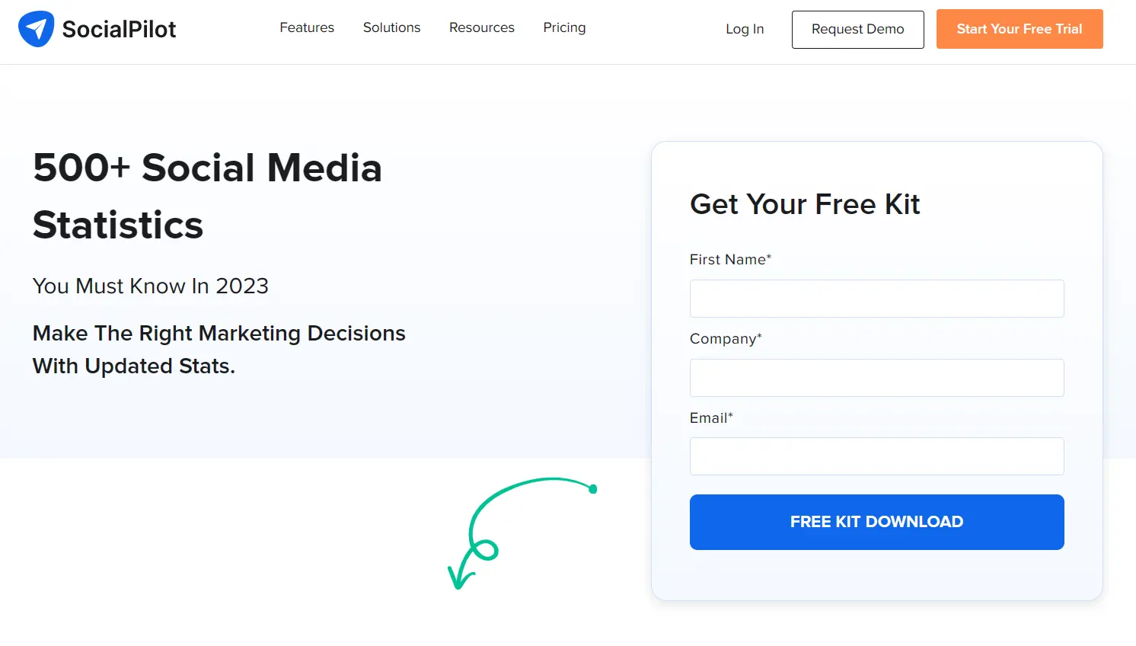Open the Log In page
This screenshot has height=646, width=1136.
(744, 29)
